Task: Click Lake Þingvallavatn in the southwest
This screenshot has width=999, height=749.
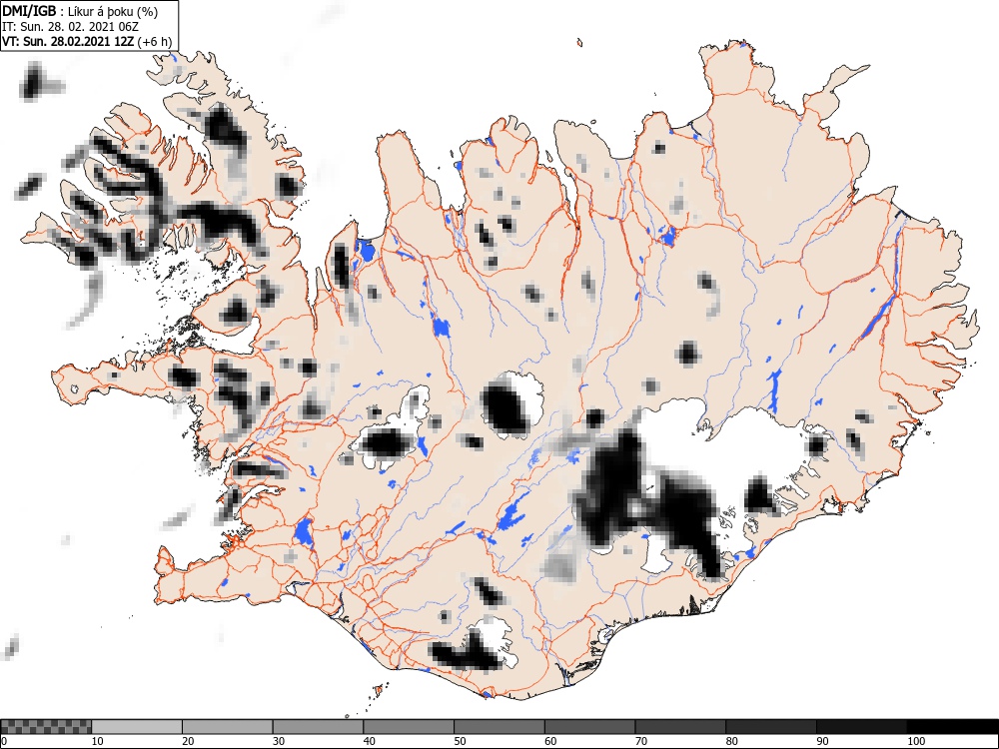Action: pos(304,532)
